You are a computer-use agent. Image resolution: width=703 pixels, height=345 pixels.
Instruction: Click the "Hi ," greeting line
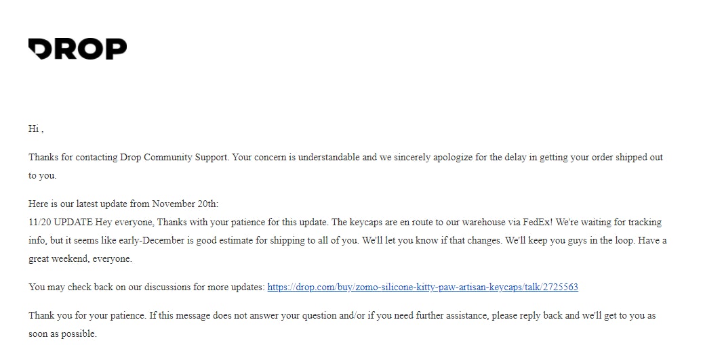click(36, 129)
